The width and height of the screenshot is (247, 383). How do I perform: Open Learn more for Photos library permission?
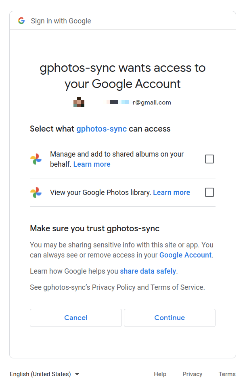coord(172,193)
